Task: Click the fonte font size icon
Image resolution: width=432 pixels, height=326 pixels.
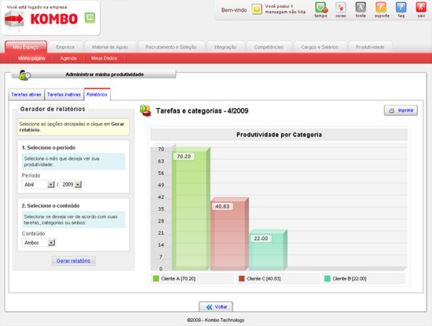Action: [x=361, y=7]
